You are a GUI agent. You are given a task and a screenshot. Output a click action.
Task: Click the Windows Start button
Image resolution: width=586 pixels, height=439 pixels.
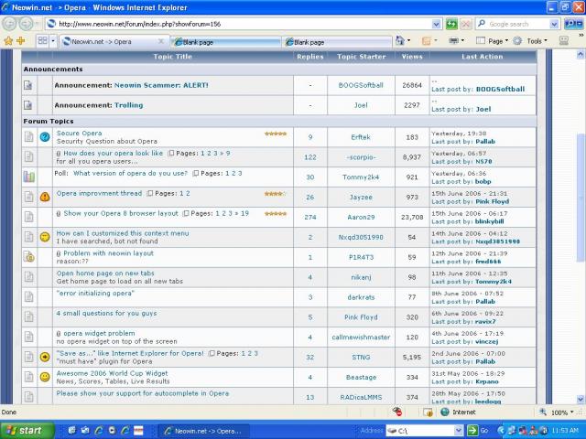[25, 430]
